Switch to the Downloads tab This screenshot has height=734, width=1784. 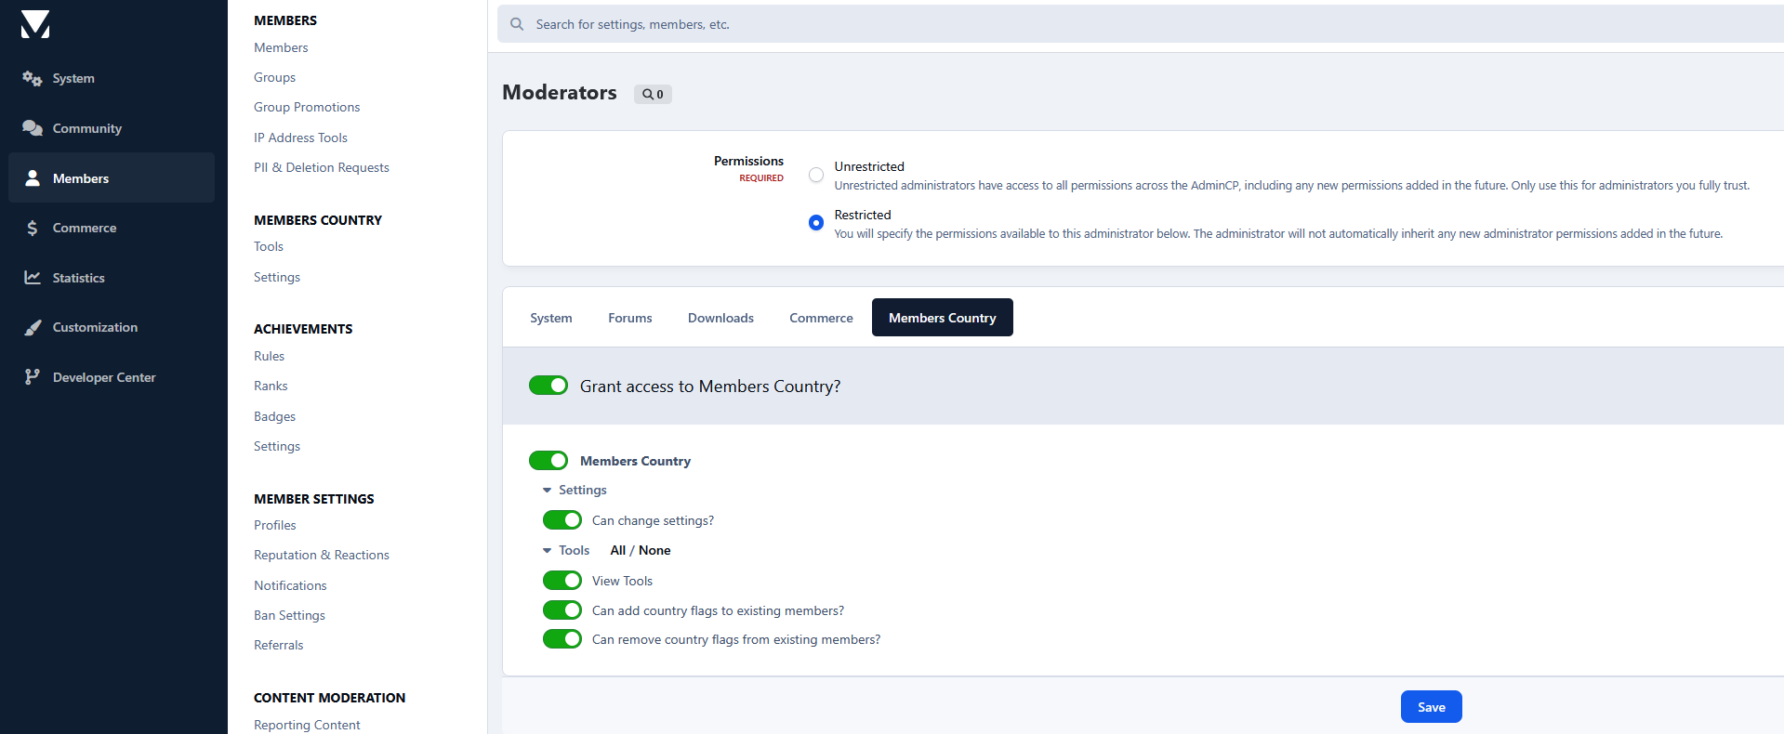720,318
